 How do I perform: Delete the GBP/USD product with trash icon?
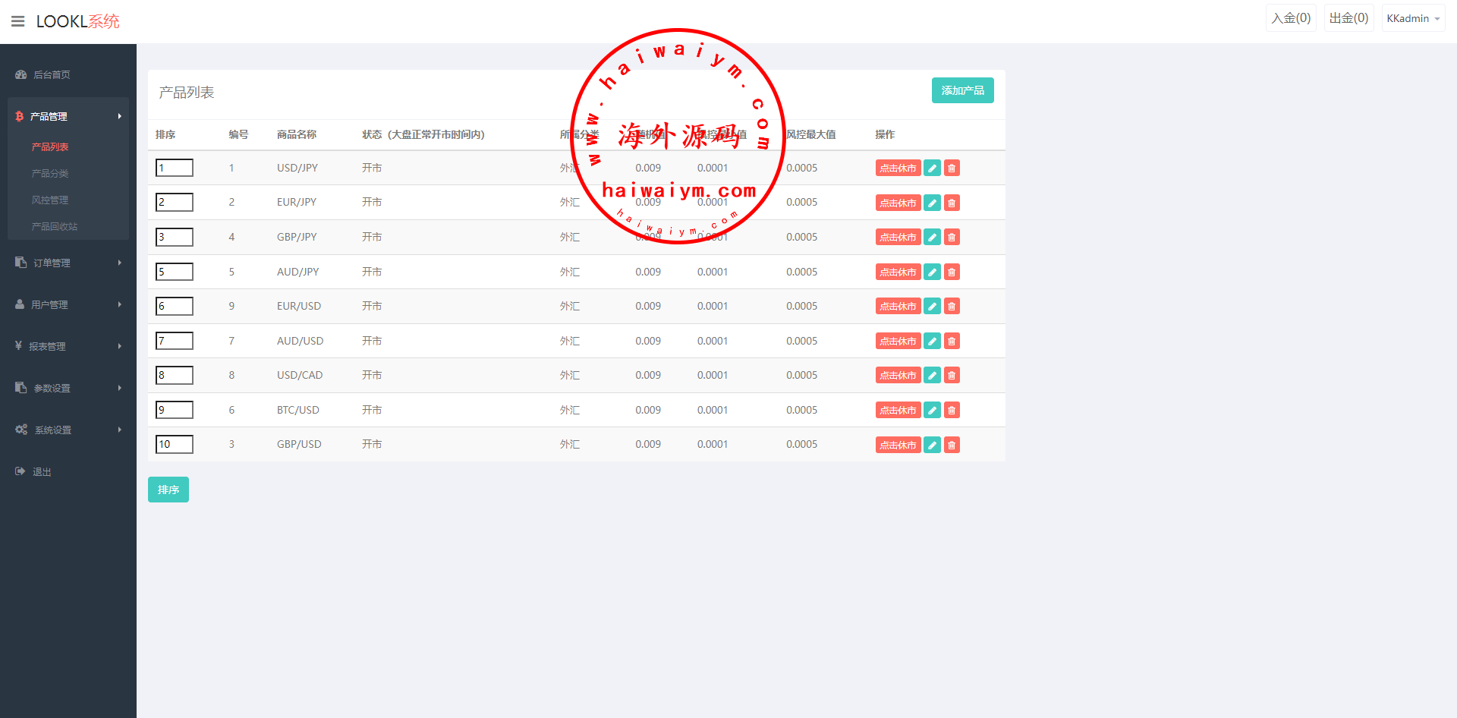tap(952, 445)
